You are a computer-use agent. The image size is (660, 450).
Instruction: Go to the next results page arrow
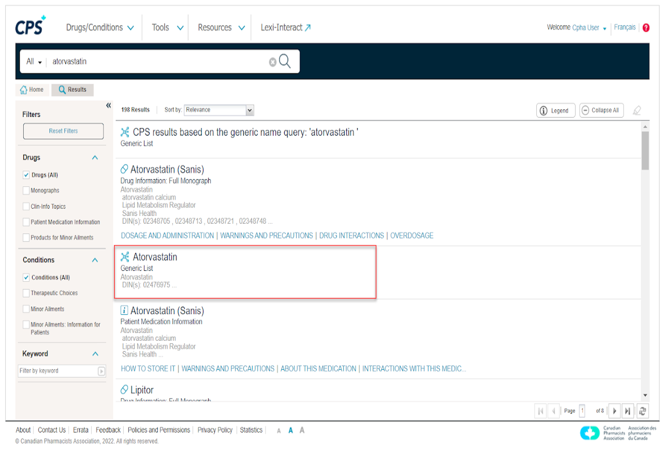(614, 411)
